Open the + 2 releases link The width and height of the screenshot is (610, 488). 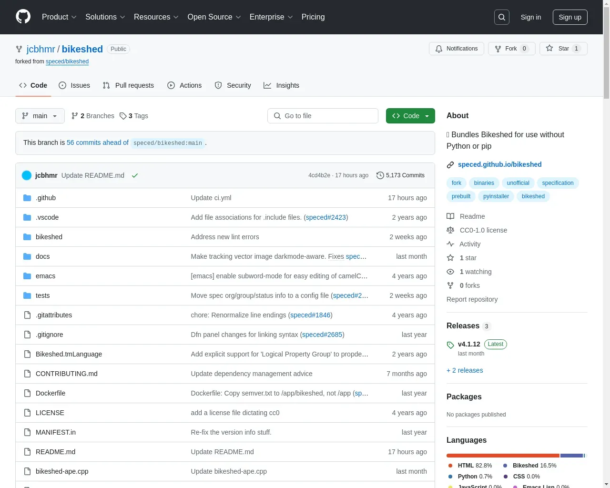point(465,370)
